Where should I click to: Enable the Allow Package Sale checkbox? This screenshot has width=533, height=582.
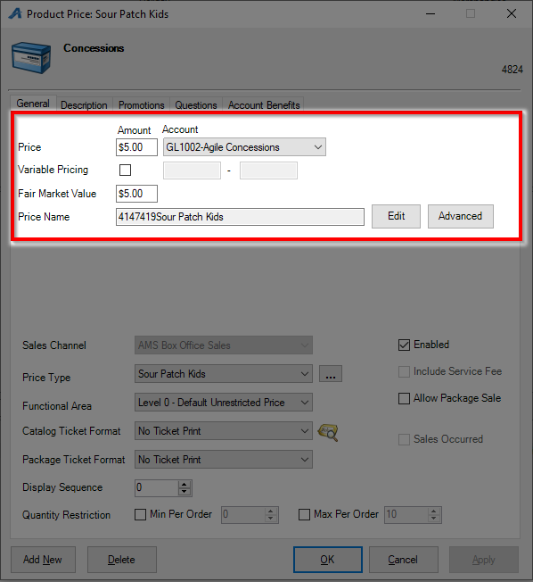pyautogui.click(x=404, y=398)
